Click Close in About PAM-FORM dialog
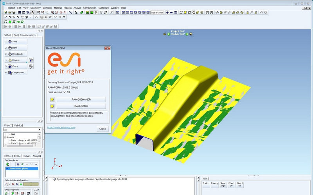The width and height of the screenshot is (313, 195). pos(103,128)
